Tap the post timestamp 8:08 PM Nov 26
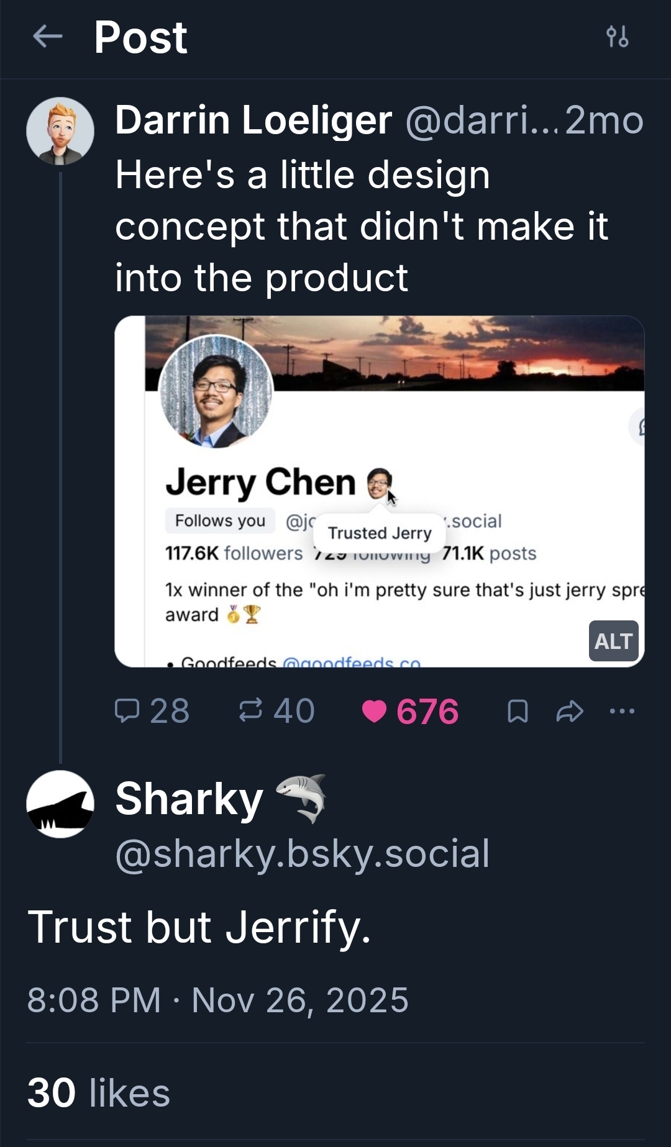 click(217, 1000)
